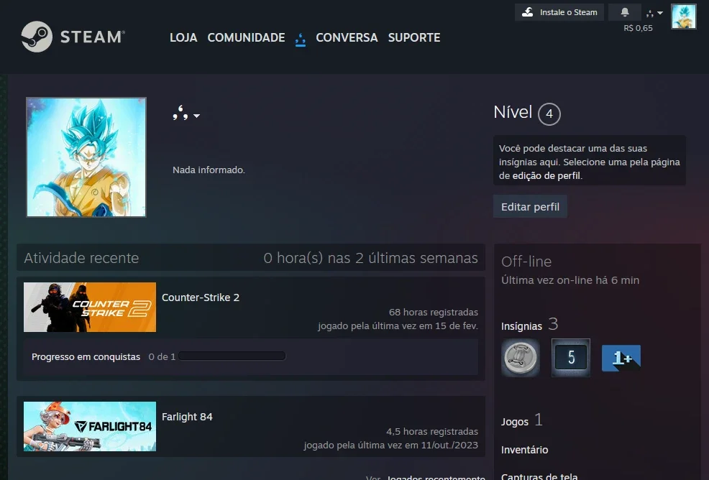Click the R$ 0,65 wallet balance
This screenshot has width=709, height=480.
click(638, 28)
